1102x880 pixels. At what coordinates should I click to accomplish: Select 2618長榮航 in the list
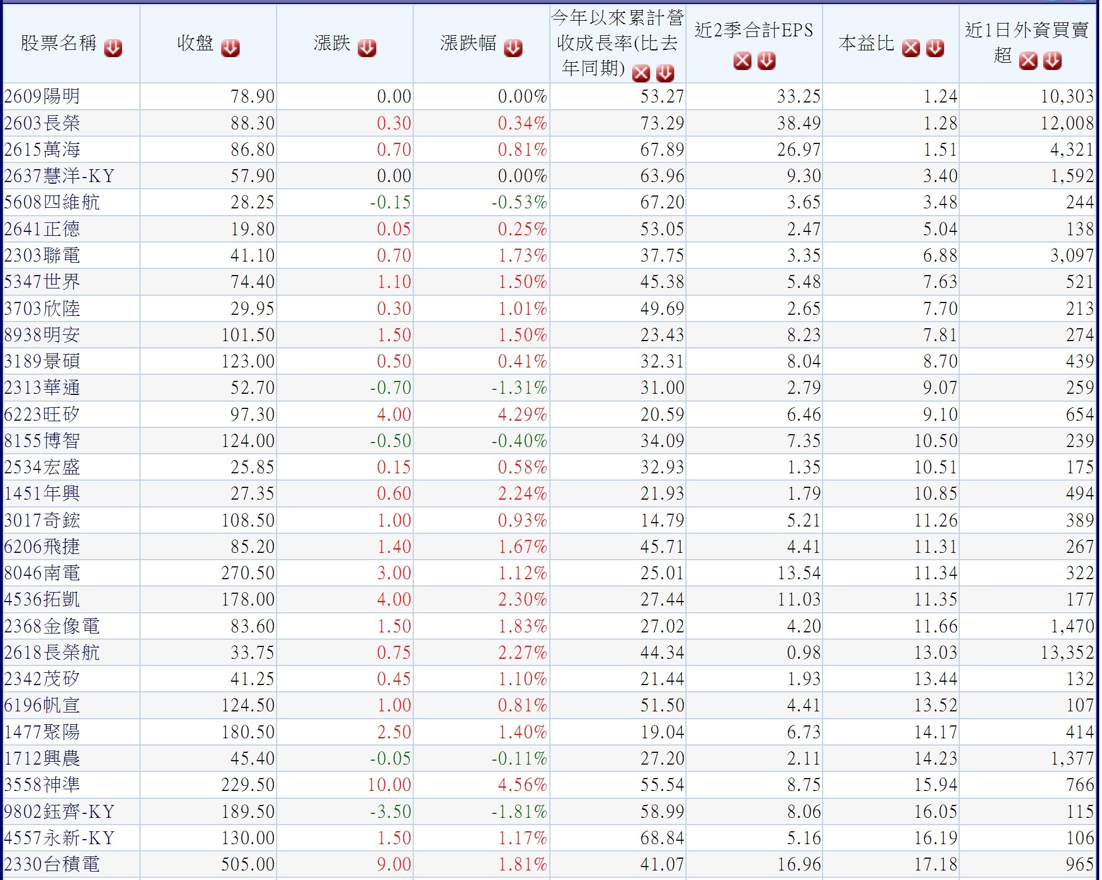pyautogui.click(x=52, y=652)
